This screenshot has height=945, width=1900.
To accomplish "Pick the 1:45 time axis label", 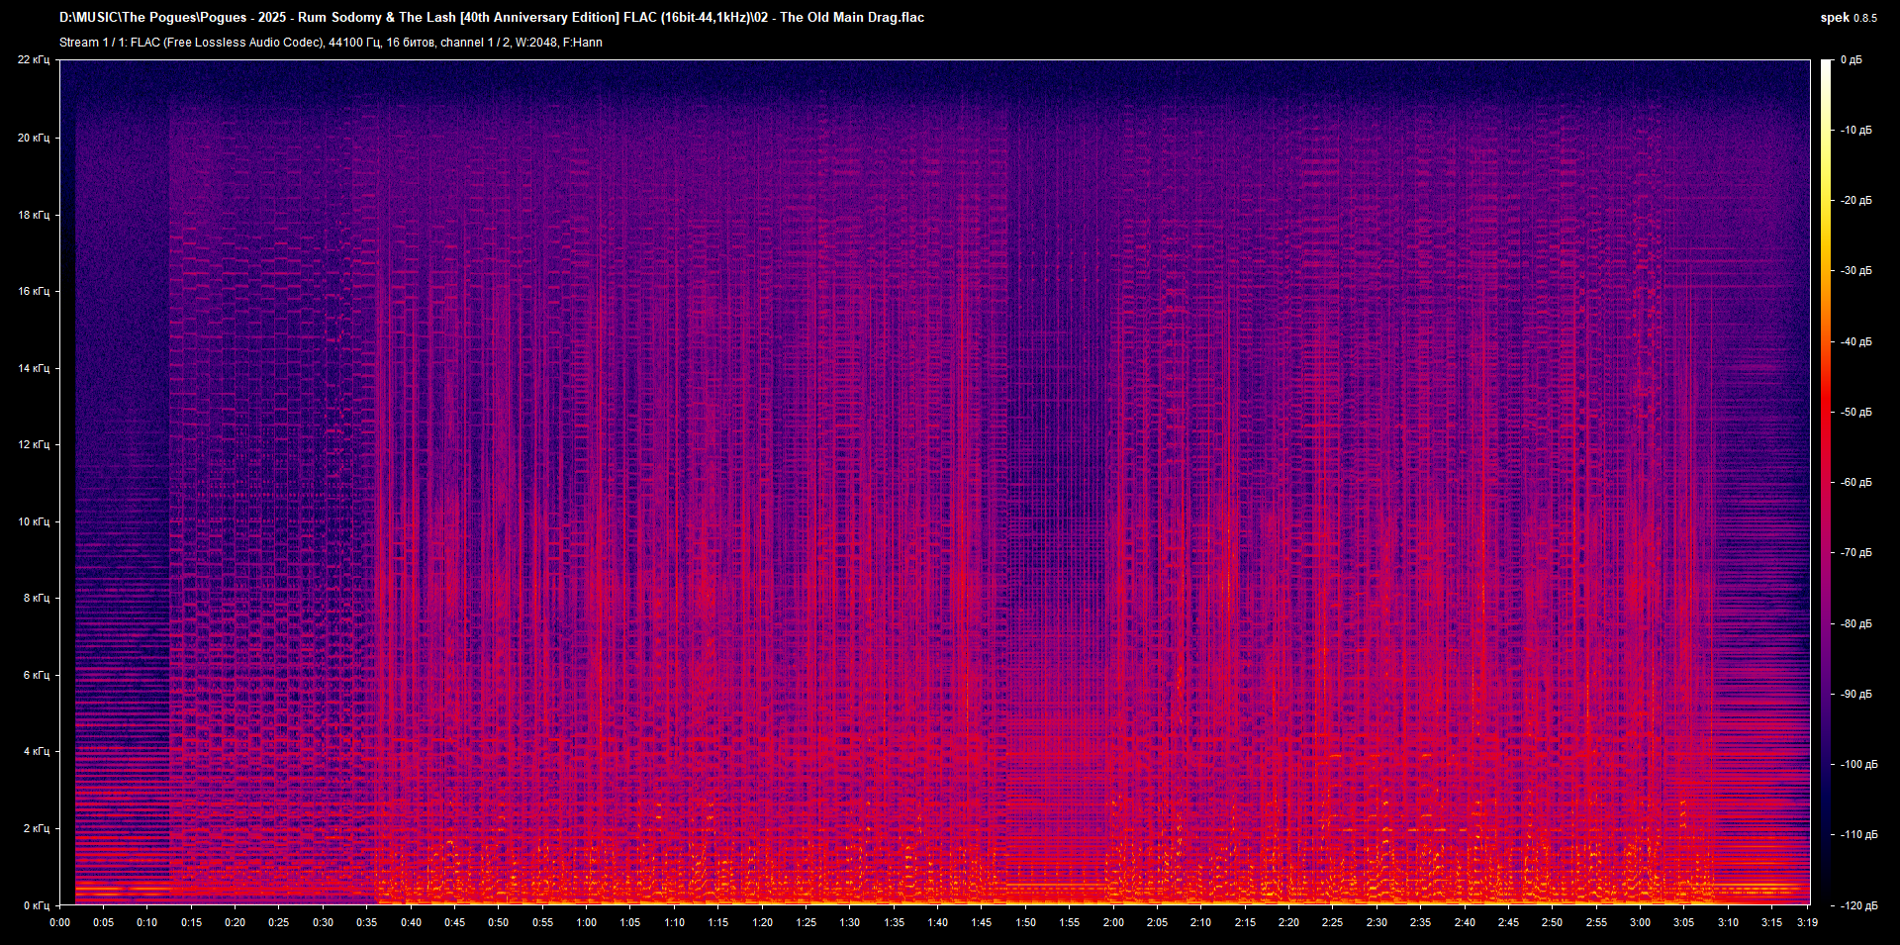I will click(x=981, y=922).
